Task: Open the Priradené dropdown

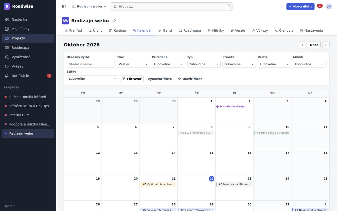Action: click(x=168, y=64)
